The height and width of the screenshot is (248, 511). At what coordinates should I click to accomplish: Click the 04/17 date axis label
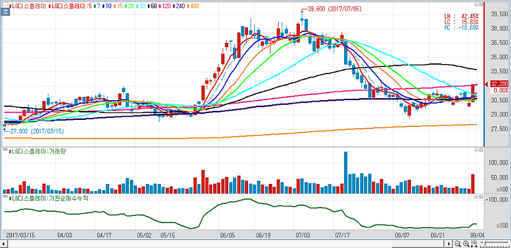pyautogui.click(x=104, y=235)
